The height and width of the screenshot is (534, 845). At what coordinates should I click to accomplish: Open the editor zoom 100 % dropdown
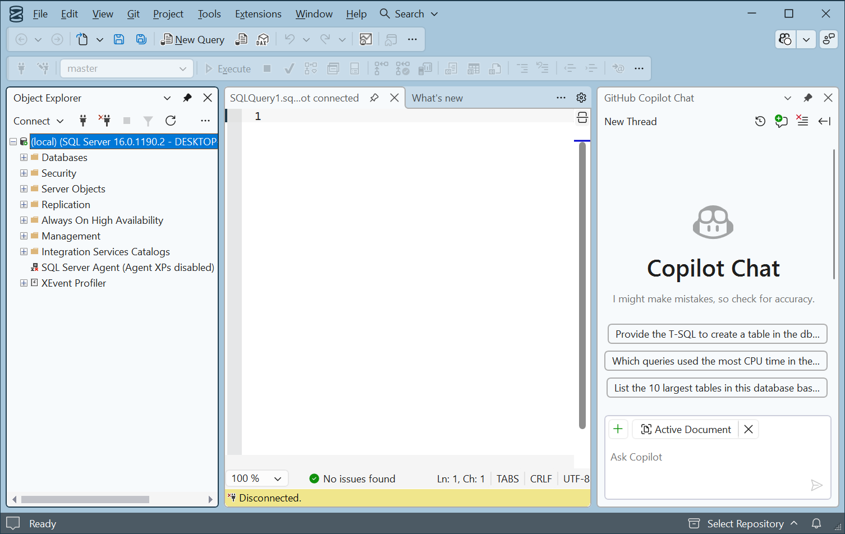point(257,478)
